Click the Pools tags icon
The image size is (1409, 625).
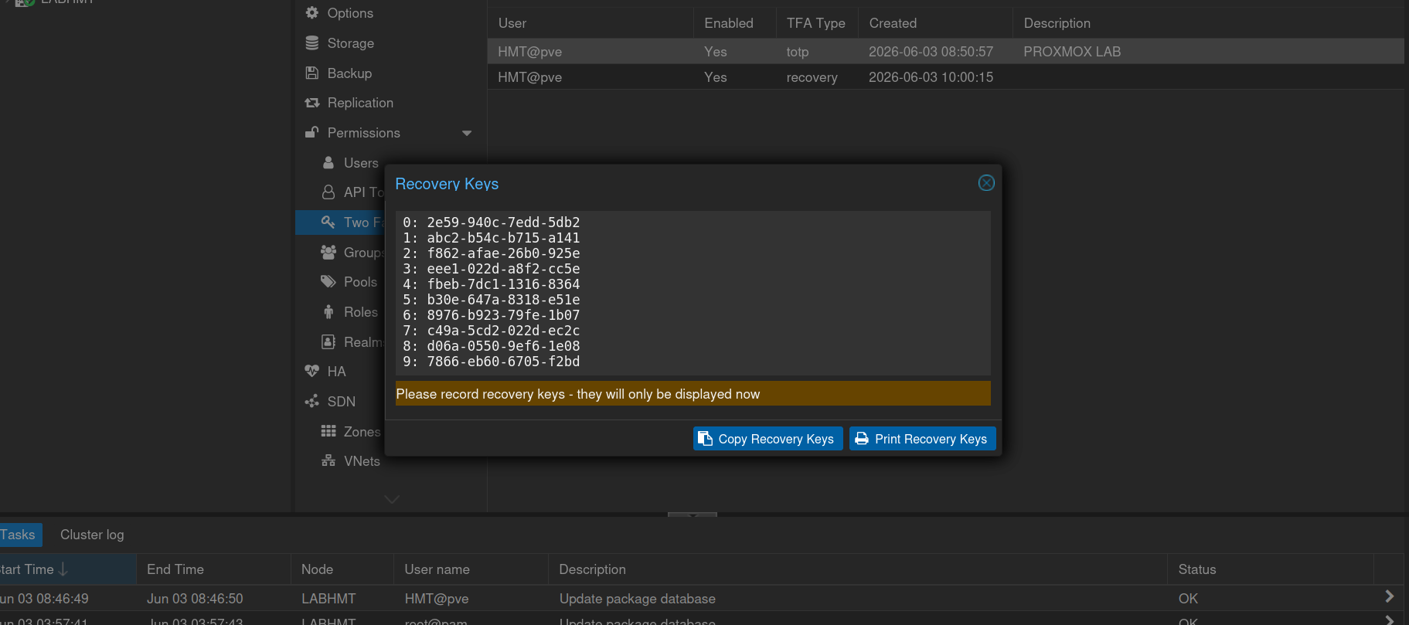(328, 282)
